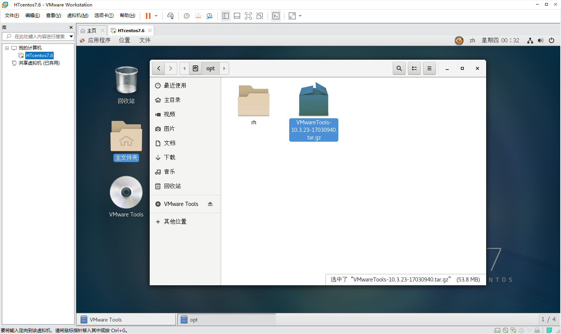Viewport: 561px width, 334px height.
Task: Close the library panel
Action: pyautogui.click(x=71, y=28)
